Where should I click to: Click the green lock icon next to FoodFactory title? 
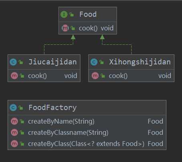tap(21, 108)
